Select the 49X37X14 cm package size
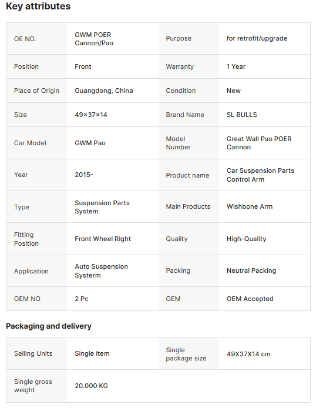 tap(248, 354)
